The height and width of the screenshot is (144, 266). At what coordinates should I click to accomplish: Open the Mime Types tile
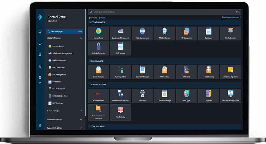click(186, 96)
